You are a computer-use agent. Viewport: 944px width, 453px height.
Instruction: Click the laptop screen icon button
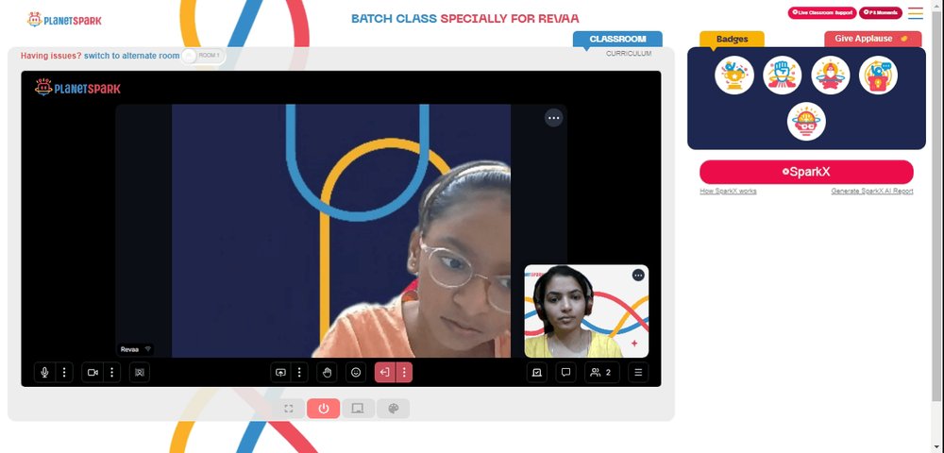358,409
